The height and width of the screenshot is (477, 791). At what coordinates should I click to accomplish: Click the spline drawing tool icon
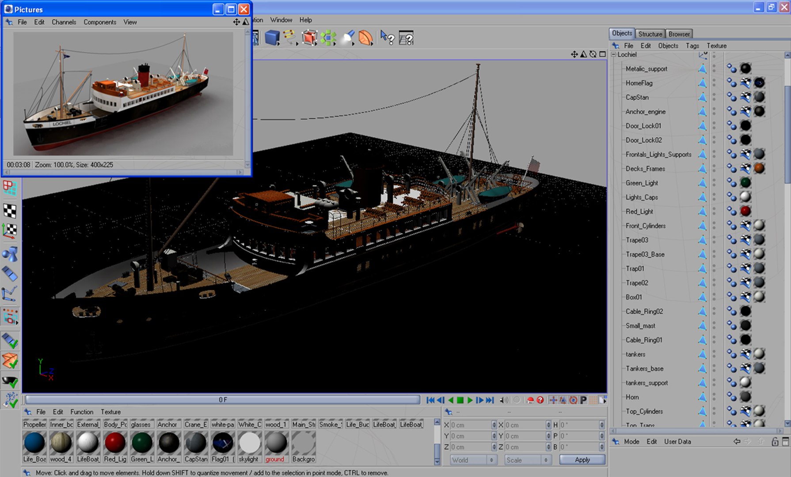[x=289, y=38]
